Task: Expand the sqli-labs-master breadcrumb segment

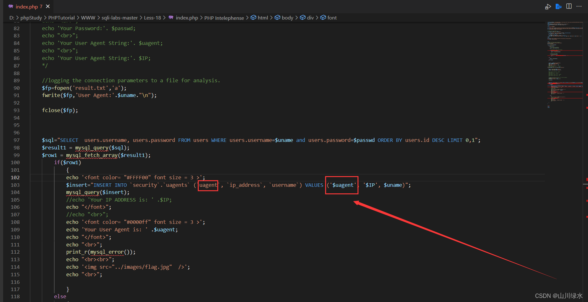Action: [x=119, y=18]
